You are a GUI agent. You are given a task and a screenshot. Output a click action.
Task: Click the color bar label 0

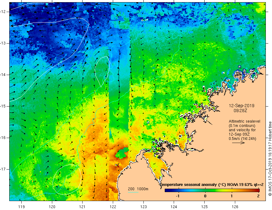(x=205, y=196)
